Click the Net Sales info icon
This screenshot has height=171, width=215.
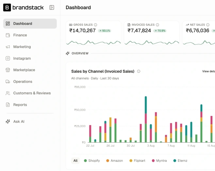click(208, 25)
